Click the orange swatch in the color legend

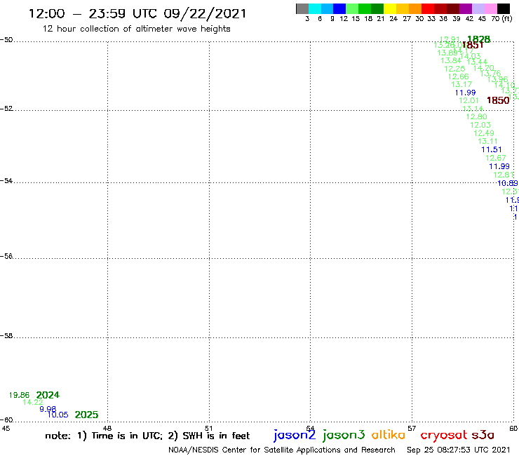tap(415, 8)
